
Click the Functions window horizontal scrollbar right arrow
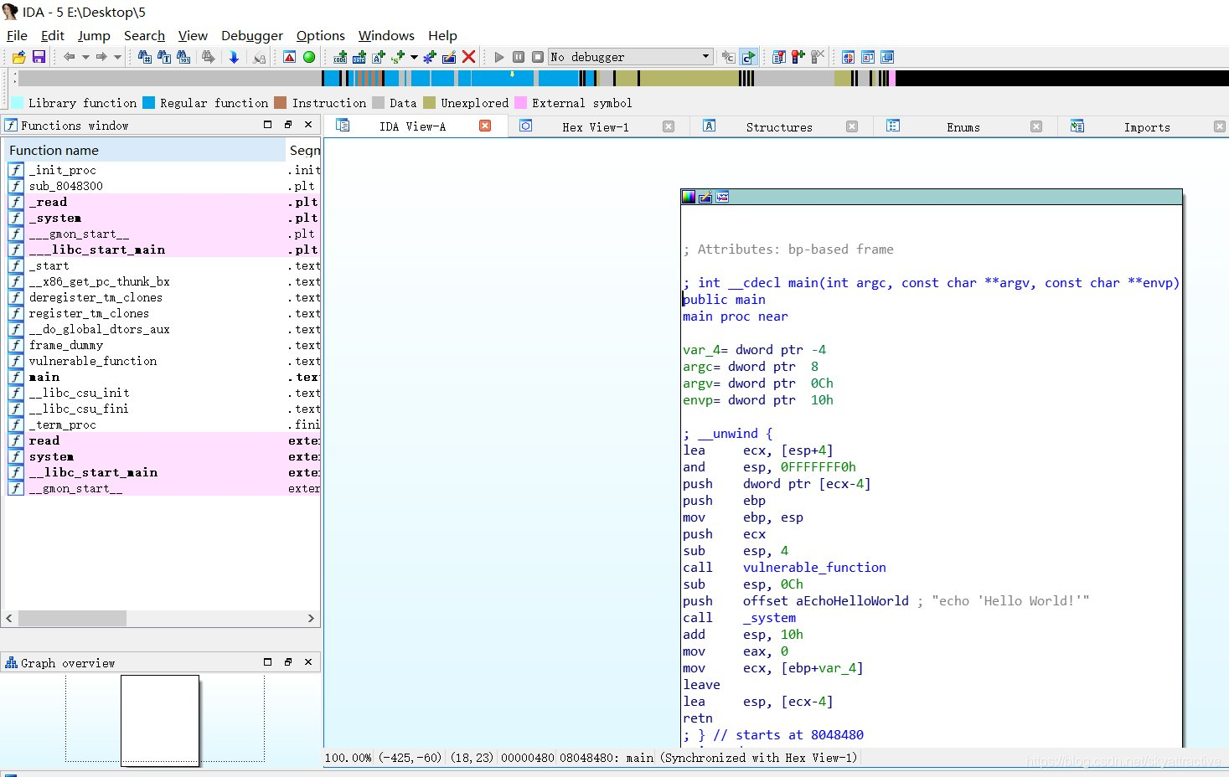pyautogui.click(x=311, y=618)
